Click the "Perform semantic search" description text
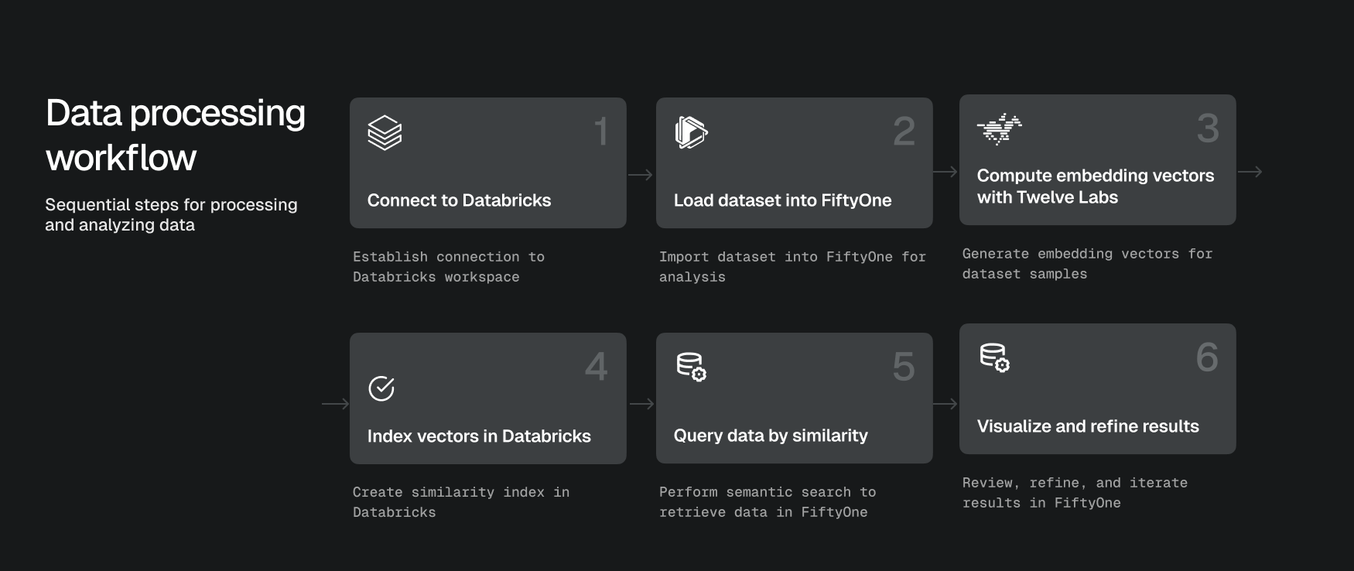The image size is (1354, 571). [767, 502]
